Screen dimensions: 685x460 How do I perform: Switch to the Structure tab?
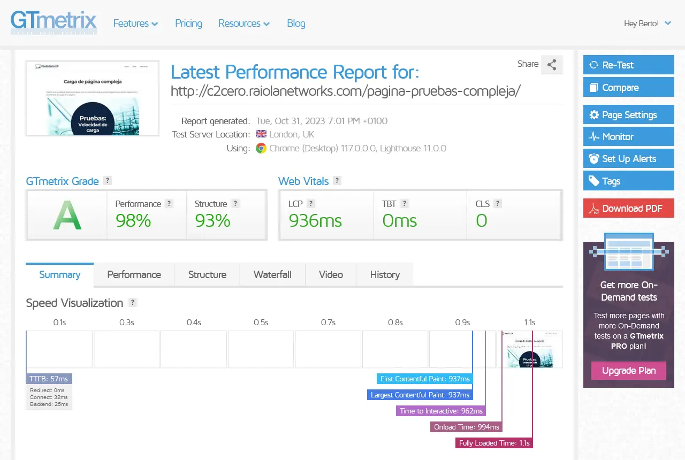(x=207, y=275)
